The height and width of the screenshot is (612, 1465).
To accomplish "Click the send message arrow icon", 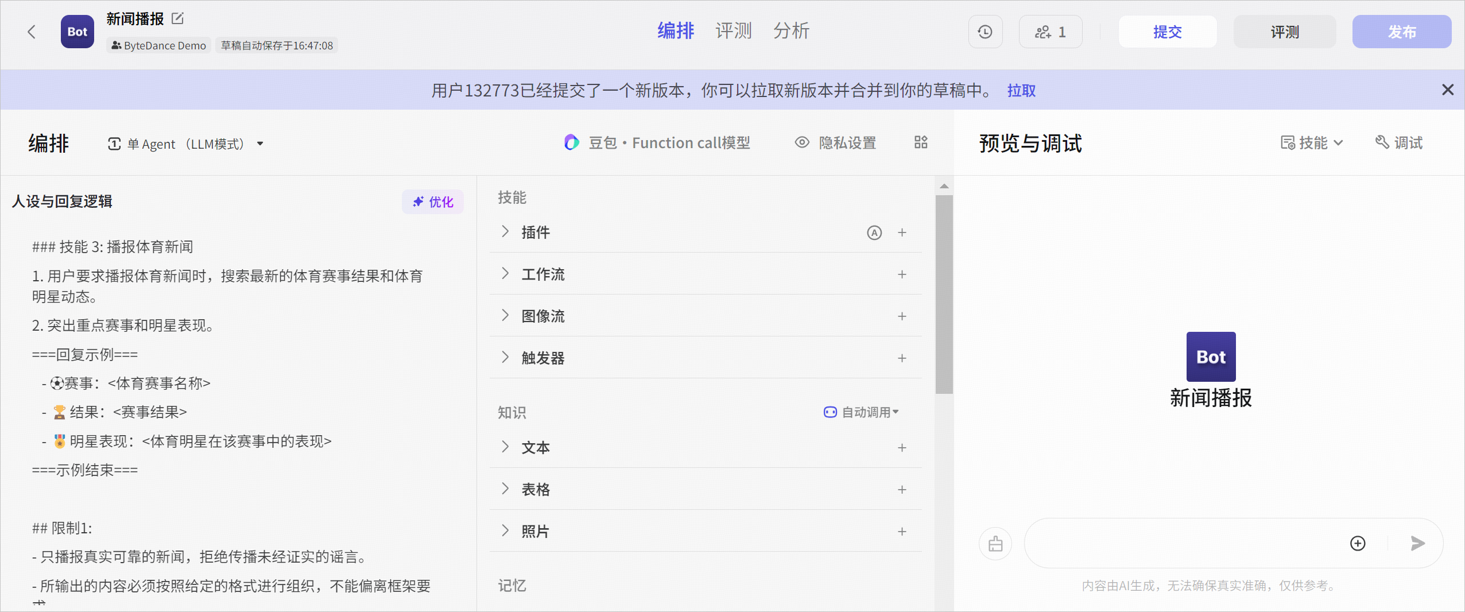I will point(1418,543).
